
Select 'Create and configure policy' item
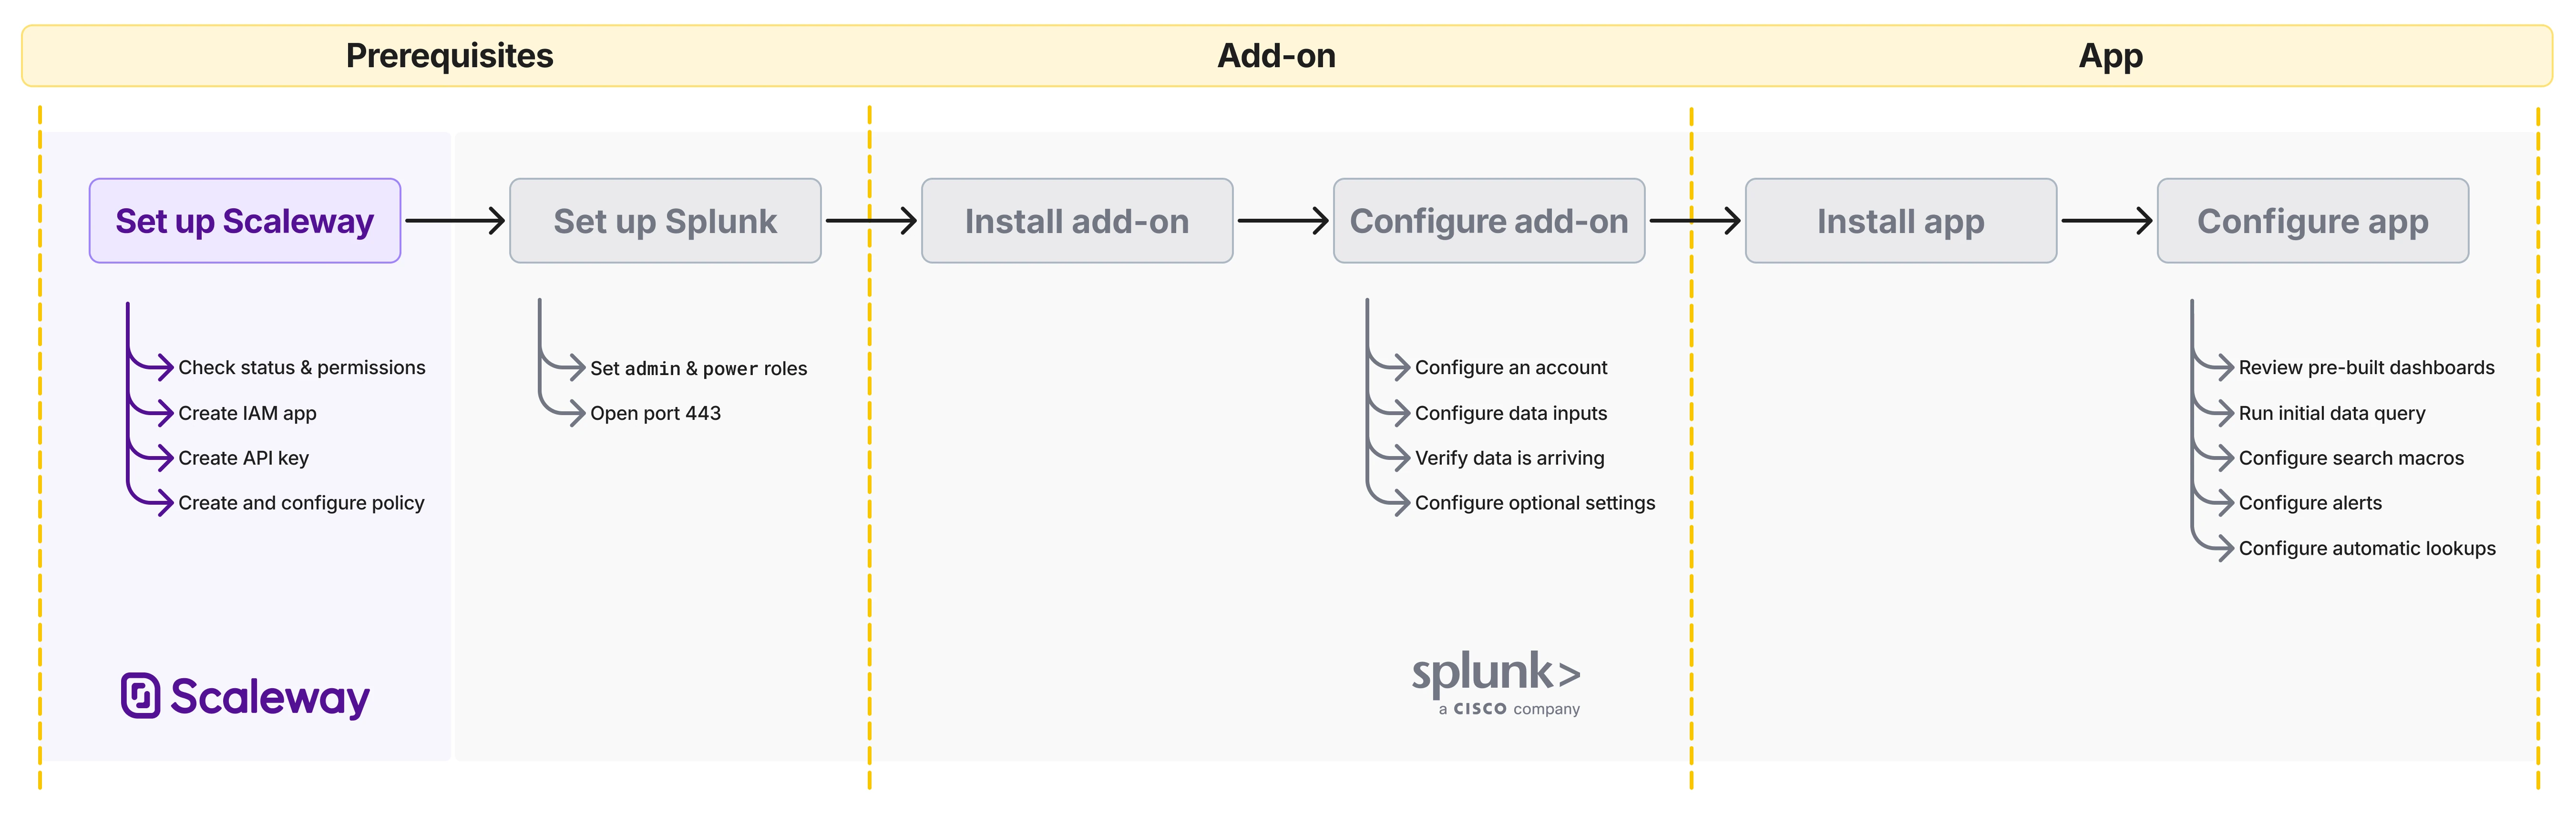click(x=301, y=503)
